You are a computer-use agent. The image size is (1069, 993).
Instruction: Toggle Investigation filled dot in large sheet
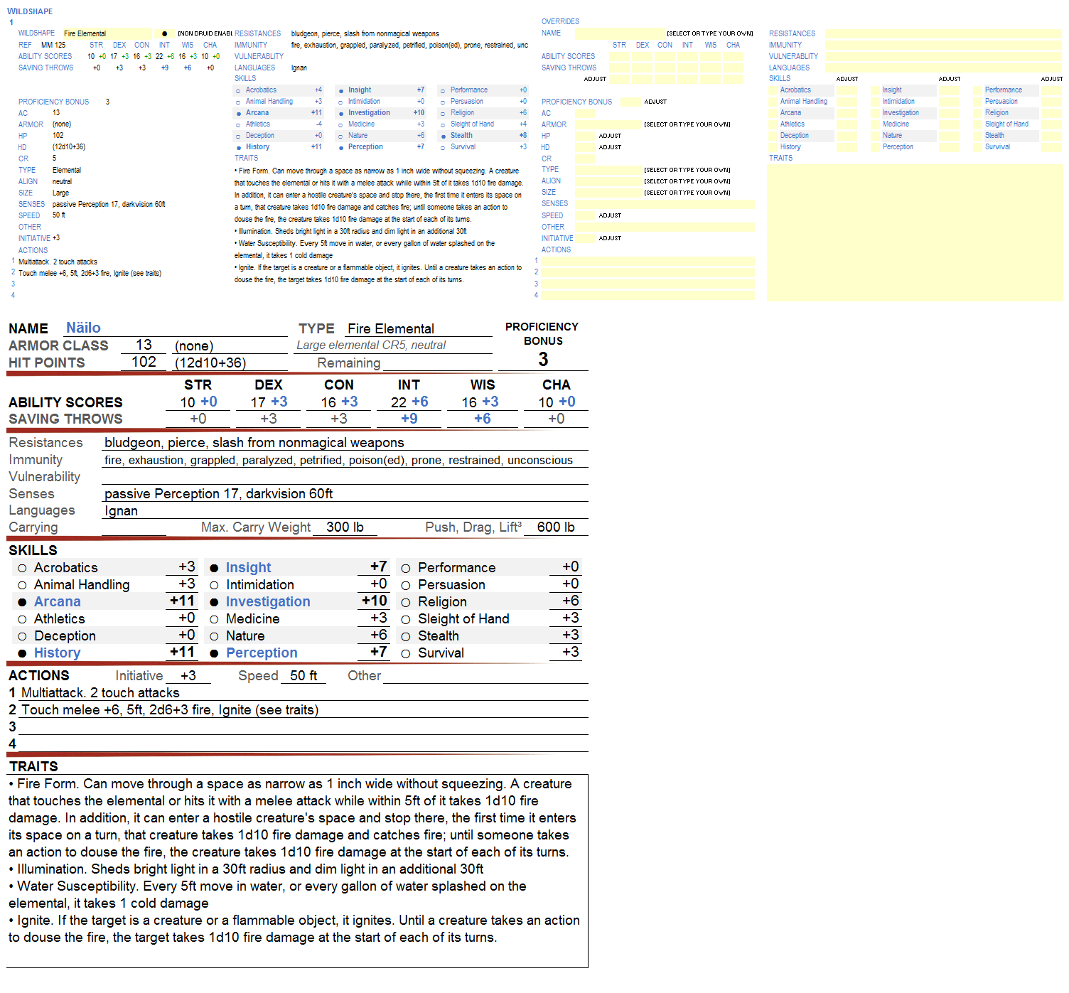(x=214, y=603)
